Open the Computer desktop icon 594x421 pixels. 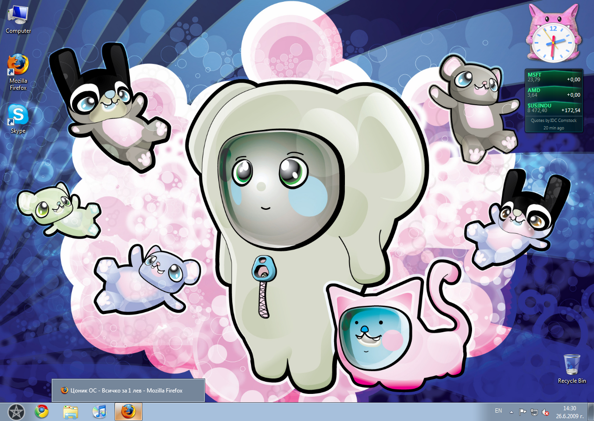[18, 19]
